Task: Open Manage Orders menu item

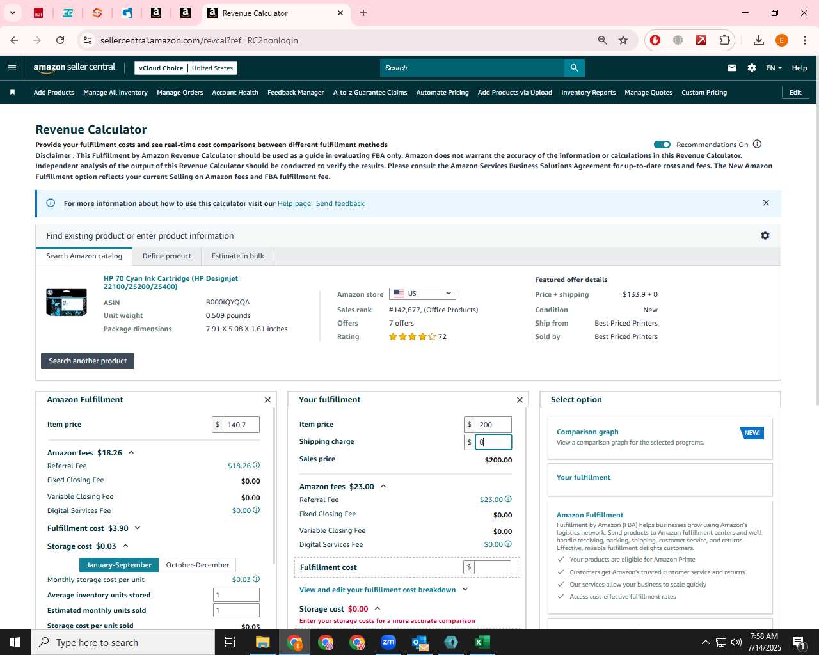Action: (x=180, y=92)
